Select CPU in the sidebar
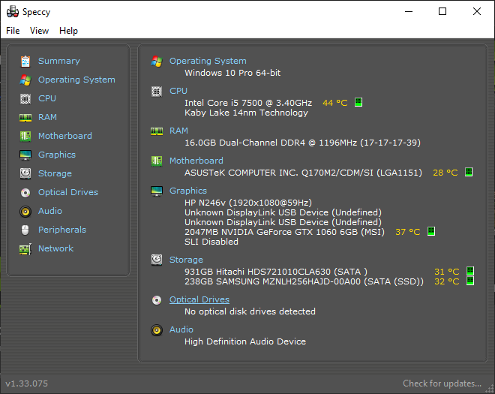 pyautogui.click(x=47, y=98)
